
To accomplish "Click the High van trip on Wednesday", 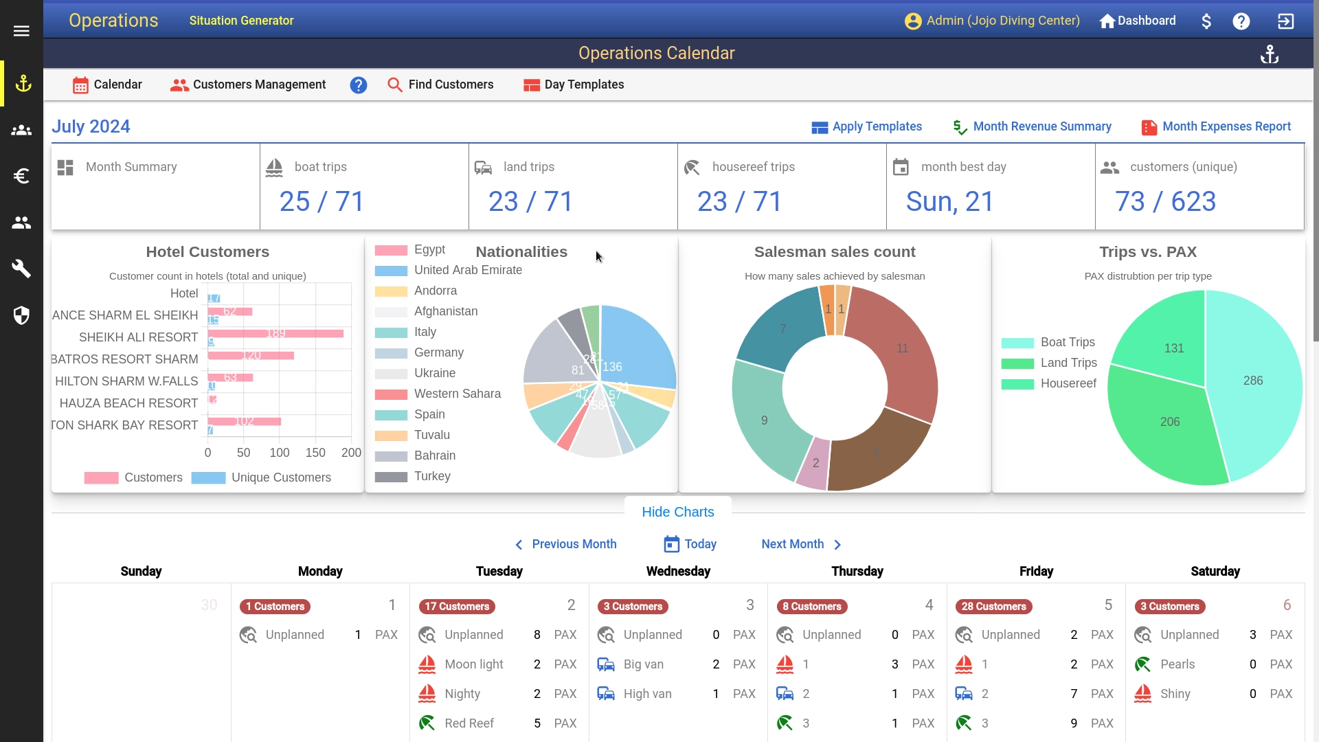I will pyautogui.click(x=677, y=695).
